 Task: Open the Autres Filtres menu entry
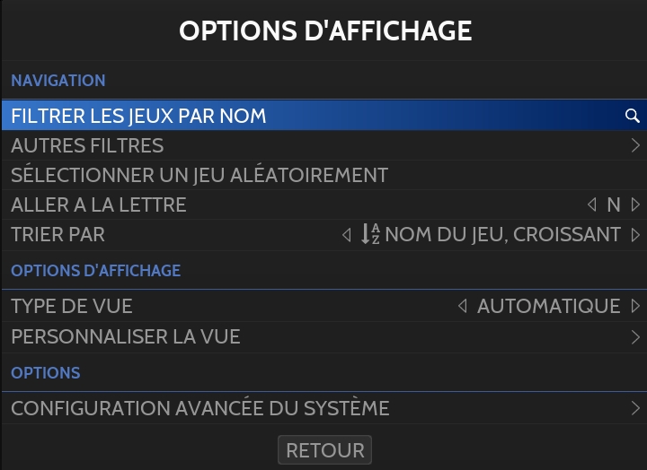87,145
